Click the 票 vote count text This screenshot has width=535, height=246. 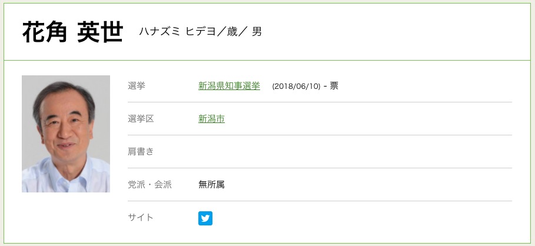[334, 86]
